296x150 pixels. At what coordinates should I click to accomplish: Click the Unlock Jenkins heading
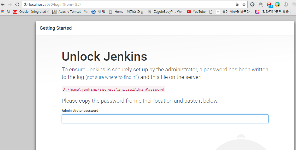point(105,56)
